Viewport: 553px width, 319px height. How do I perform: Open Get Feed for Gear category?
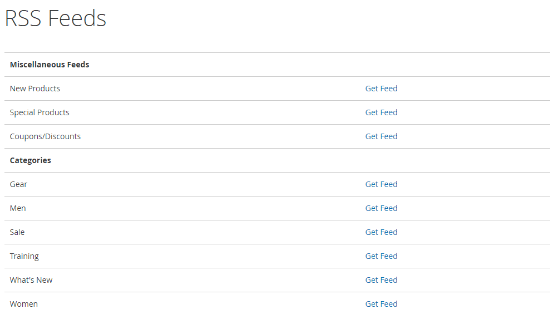(x=381, y=185)
